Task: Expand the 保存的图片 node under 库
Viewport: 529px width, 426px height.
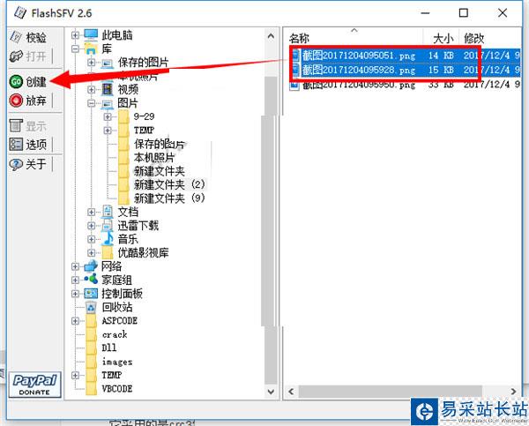Action: 91,63
